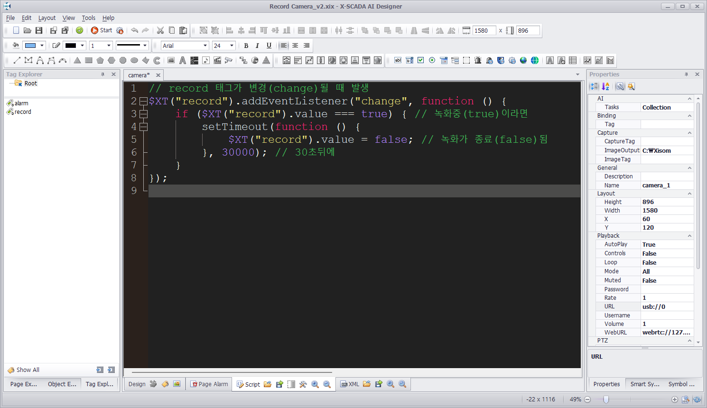Open the font size 24 dropdown

pyautogui.click(x=232, y=46)
